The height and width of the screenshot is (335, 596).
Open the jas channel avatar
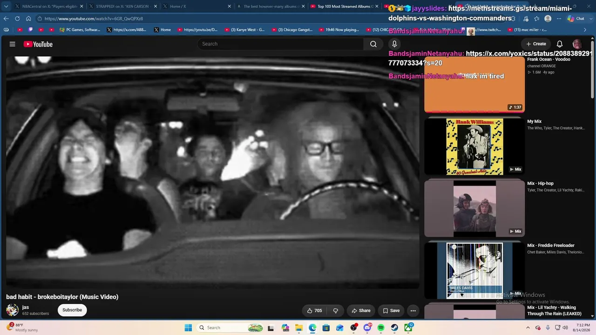point(12,310)
